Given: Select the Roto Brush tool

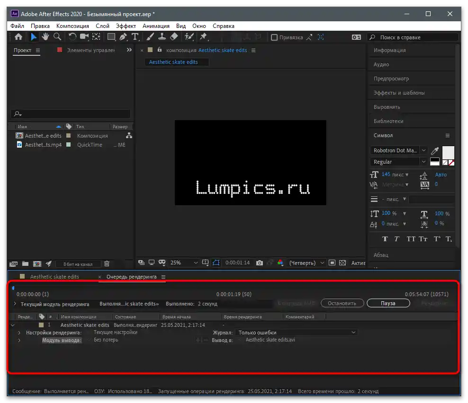Looking at the screenshot, I should click(x=189, y=37).
